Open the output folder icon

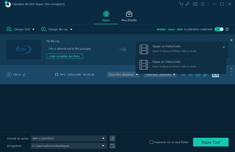click(112, 146)
